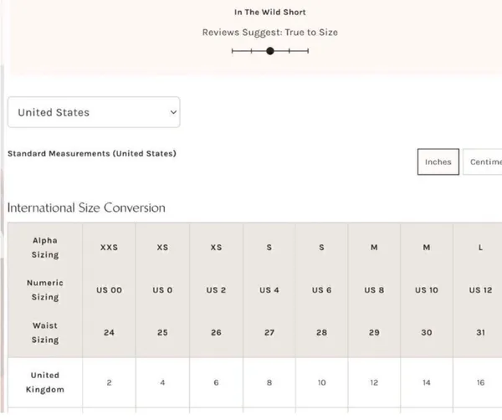Click waist size 26 cell

(x=216, y=333)
